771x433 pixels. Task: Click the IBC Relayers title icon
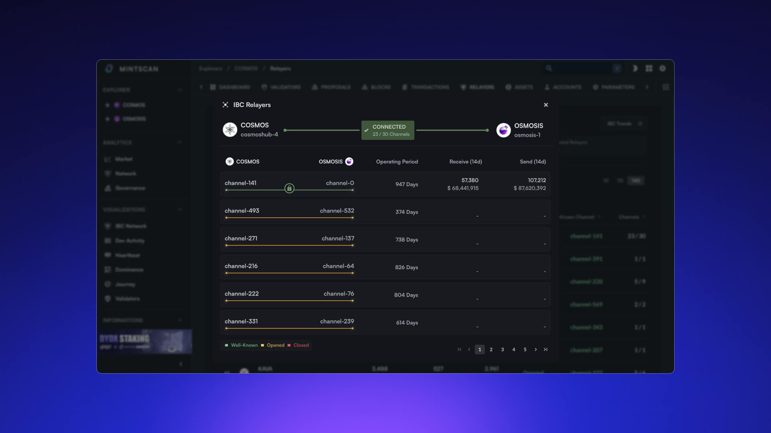point(225,105)
